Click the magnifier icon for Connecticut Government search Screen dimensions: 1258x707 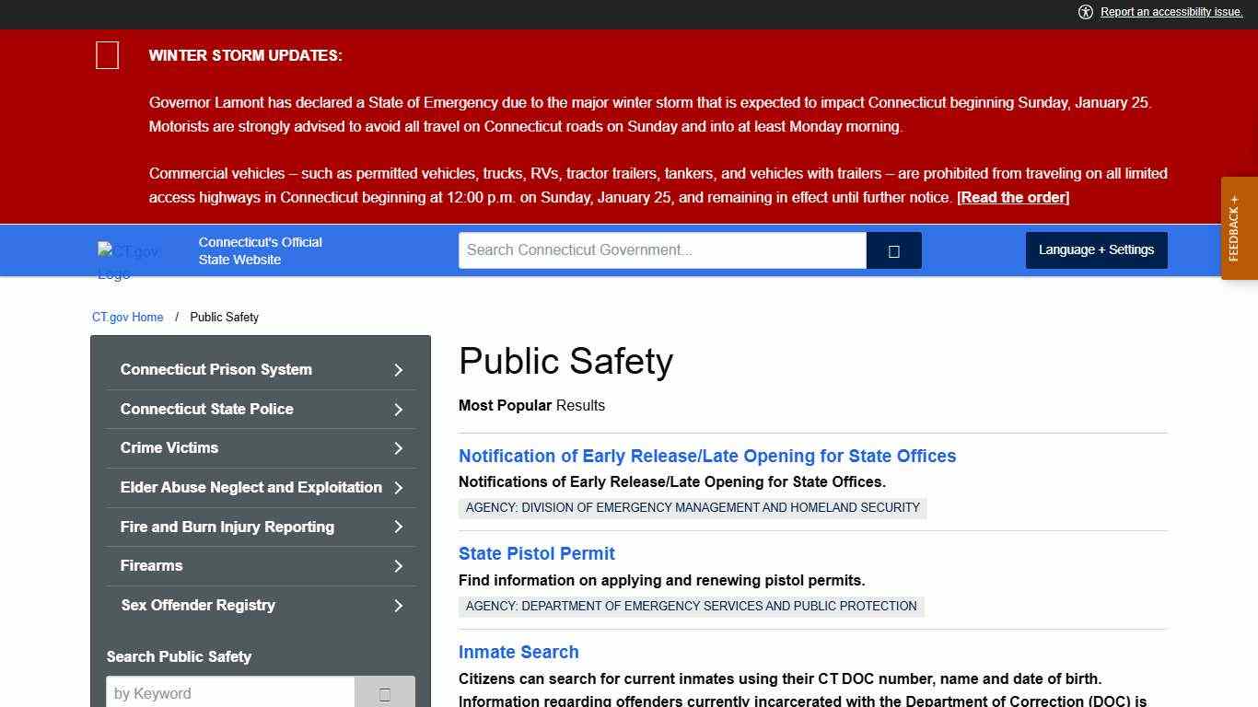(x=892, y=249)
